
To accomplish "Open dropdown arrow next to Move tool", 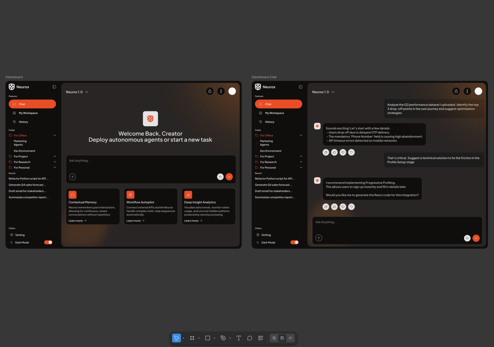I will [183, 338].
